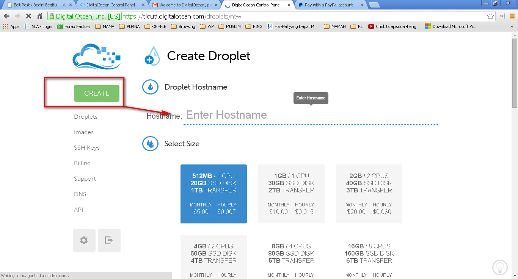The image size is (518, 279).
Task: Click the Create Droplet heading
Action: pos(209,56)
